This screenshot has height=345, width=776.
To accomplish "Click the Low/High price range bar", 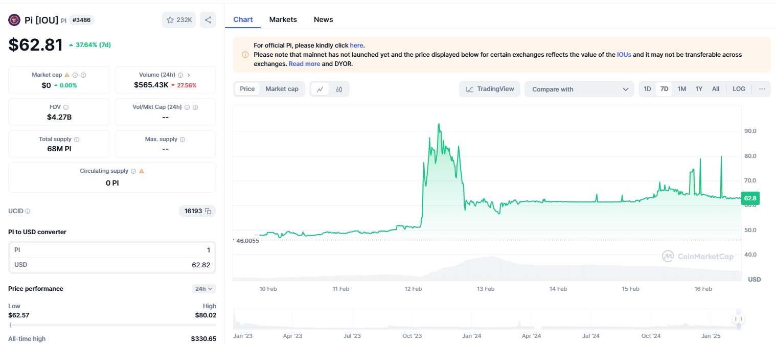I will tap(112, 325).
